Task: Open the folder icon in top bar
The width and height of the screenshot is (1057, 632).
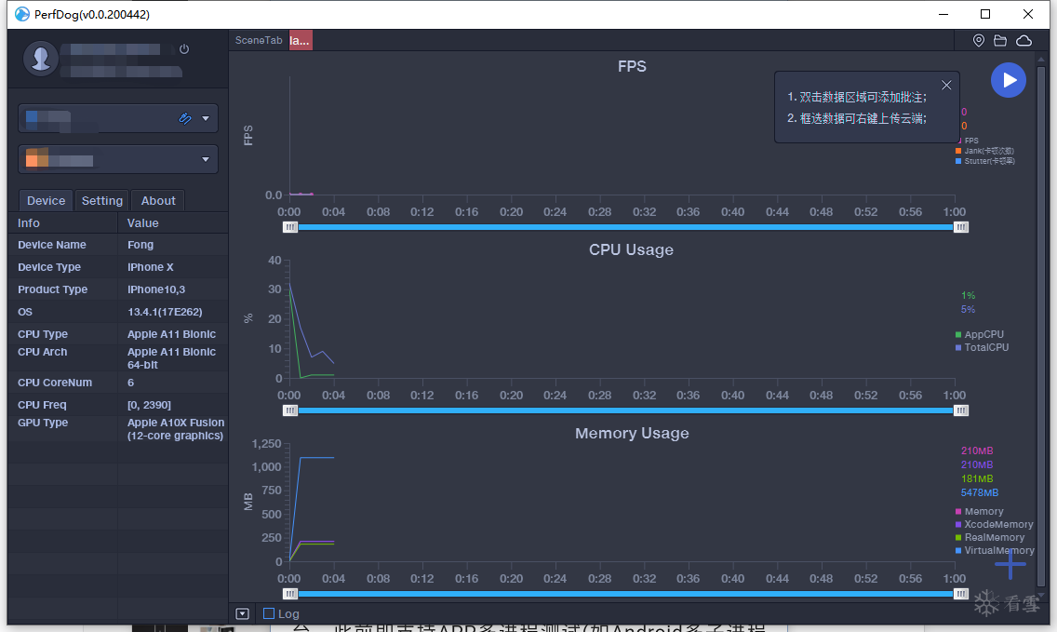Action: point(1000,40)
